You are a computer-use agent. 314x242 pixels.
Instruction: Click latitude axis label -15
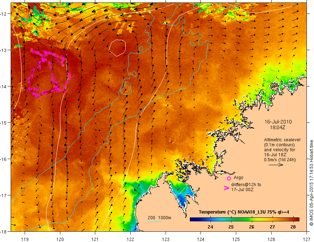tap(4, 122)
